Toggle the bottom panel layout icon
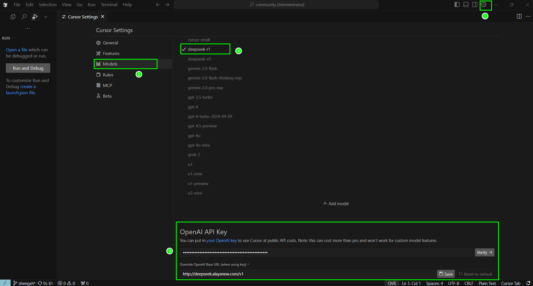Image resolution: width=533 pixels, height=286 pixels. point(466,5)
